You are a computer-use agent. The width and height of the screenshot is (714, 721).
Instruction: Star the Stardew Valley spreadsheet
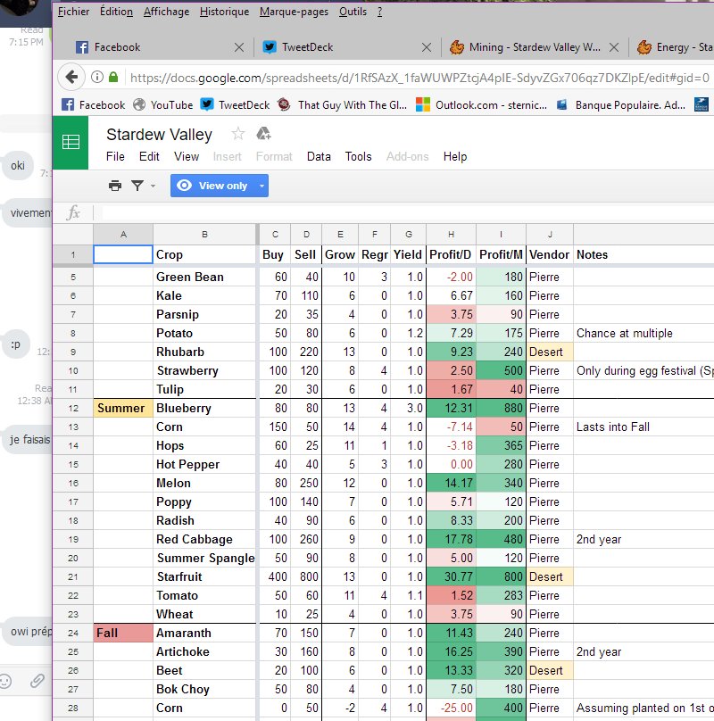[x=237, y=134]
